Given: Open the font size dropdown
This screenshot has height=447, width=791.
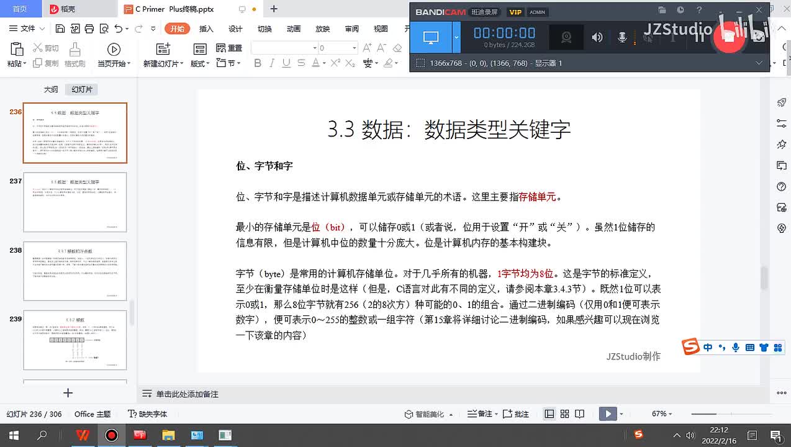Looking at the screenshot, I should [x=355, y=48].
